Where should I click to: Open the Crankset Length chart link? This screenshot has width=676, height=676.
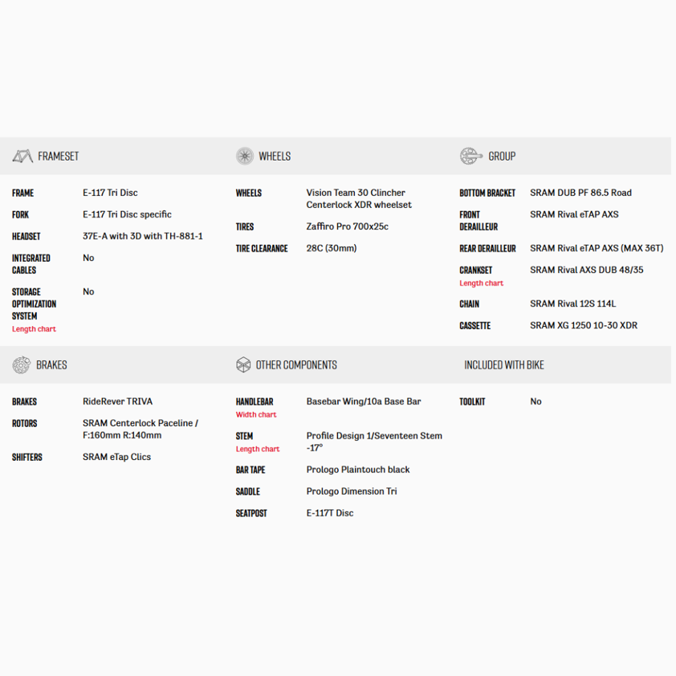[x=481, y=283]
